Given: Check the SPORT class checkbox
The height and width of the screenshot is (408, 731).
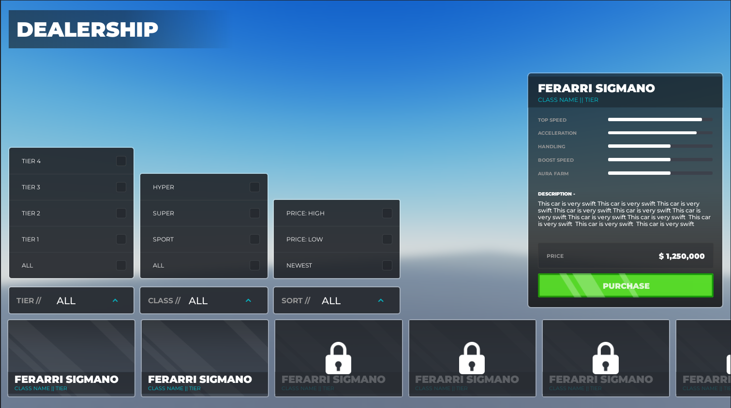Looking at the screenshot, I should click(254, 239).
